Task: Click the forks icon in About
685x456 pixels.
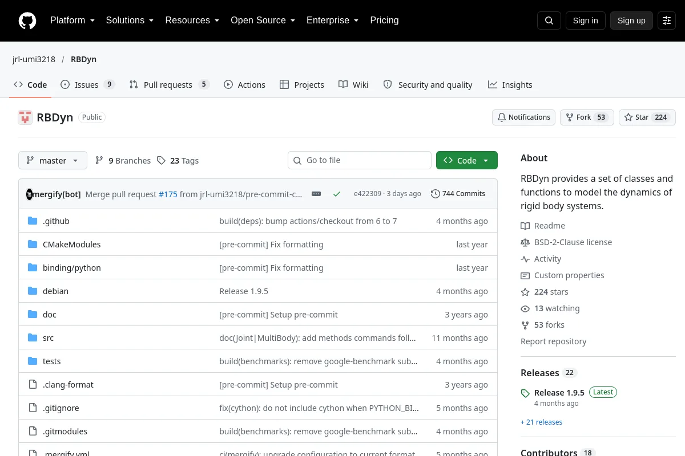Action: click(525, 325)
